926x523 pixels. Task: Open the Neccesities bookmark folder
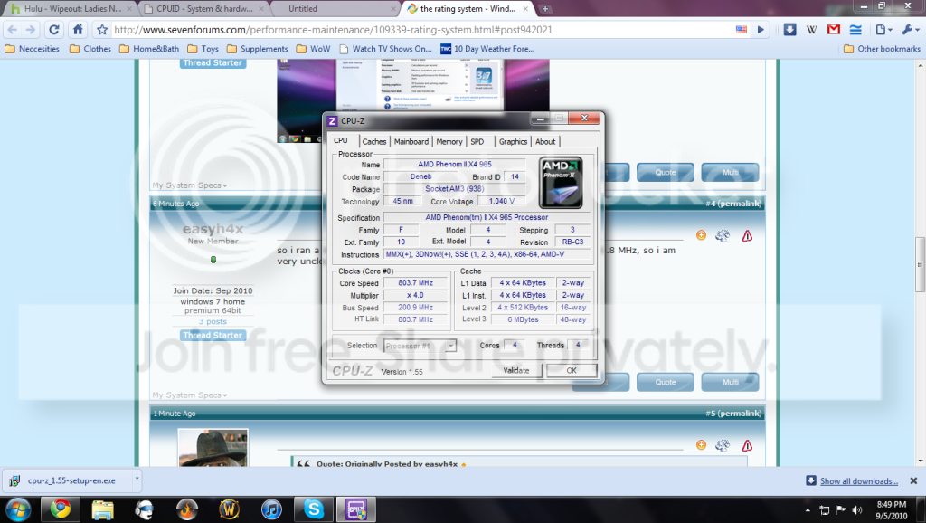pos(33,49)
